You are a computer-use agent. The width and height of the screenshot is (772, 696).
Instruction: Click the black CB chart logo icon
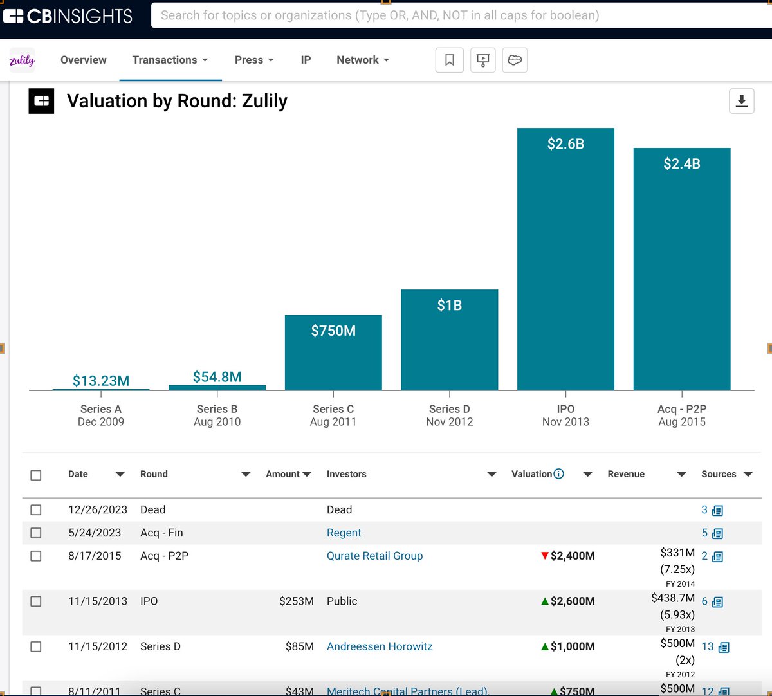[x=41, y=101]
